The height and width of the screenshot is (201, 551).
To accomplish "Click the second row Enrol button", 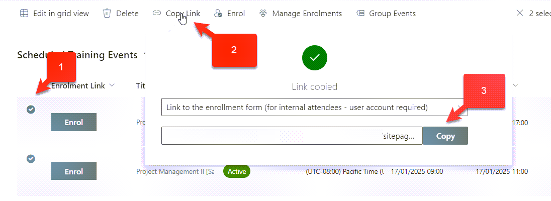I will [74, 171].
